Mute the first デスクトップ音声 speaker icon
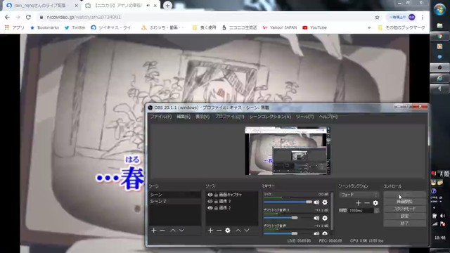This screenshot has height=253, width=450. tap(316, 218)
